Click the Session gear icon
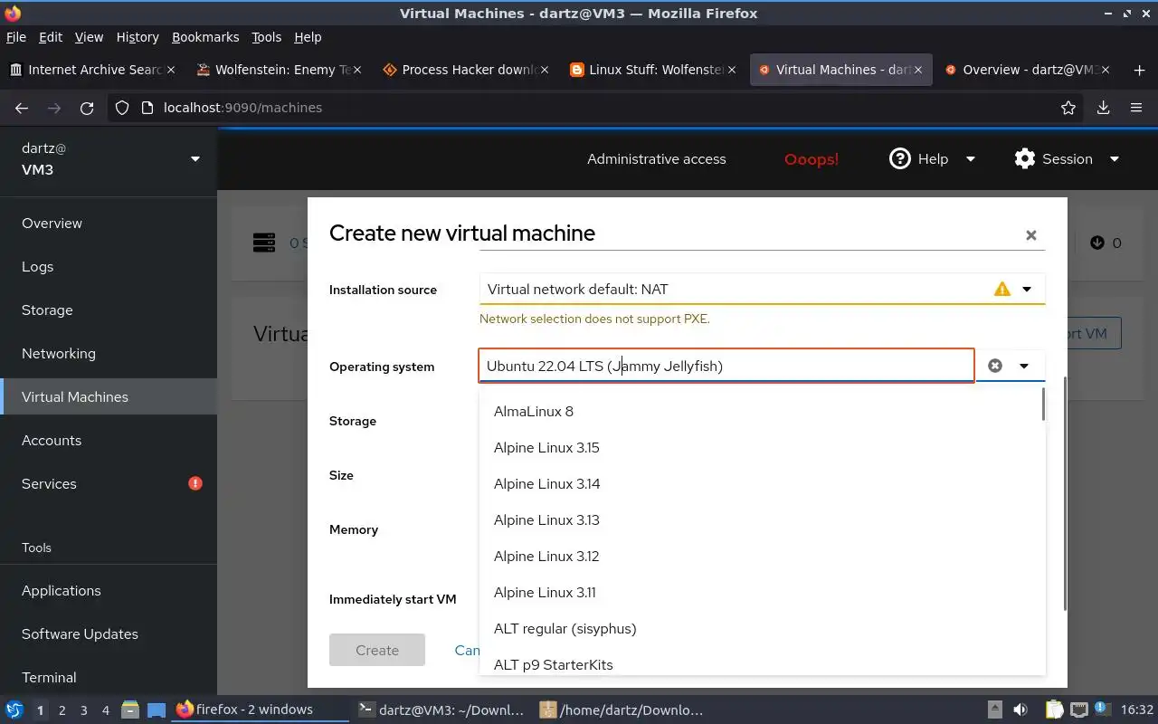1158x724 pixels. tap(1025, 159)
